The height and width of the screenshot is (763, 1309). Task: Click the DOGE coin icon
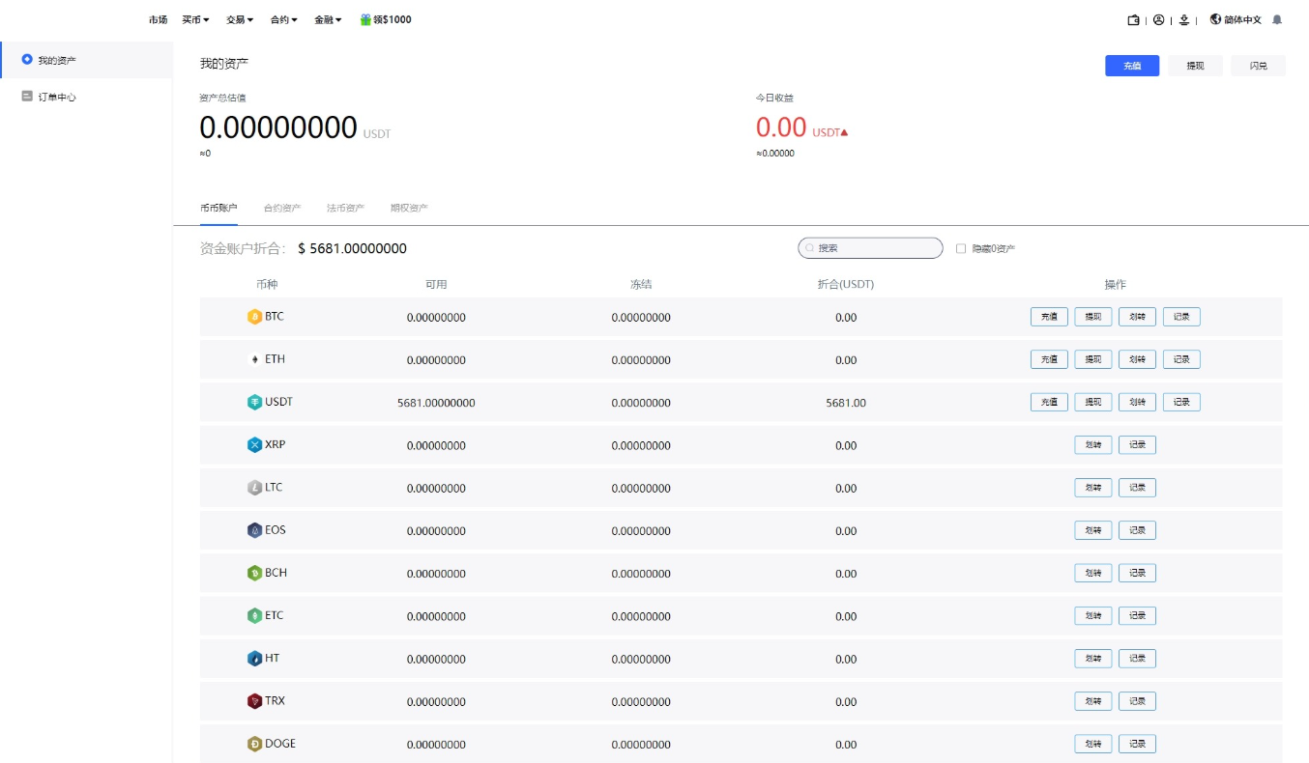tap(255, 744)
